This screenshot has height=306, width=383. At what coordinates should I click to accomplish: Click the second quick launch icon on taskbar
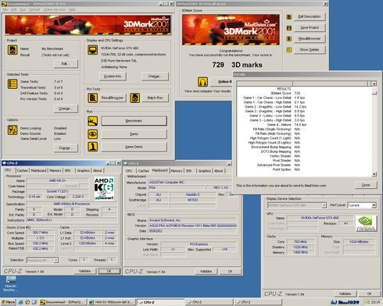[x=27, y=302]
